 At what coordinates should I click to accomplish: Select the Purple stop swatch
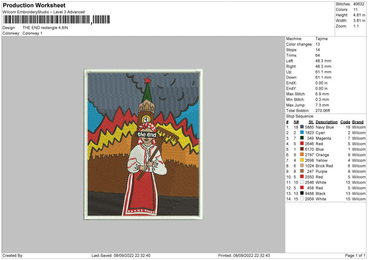pyautogui.click(x=302, y=171)
